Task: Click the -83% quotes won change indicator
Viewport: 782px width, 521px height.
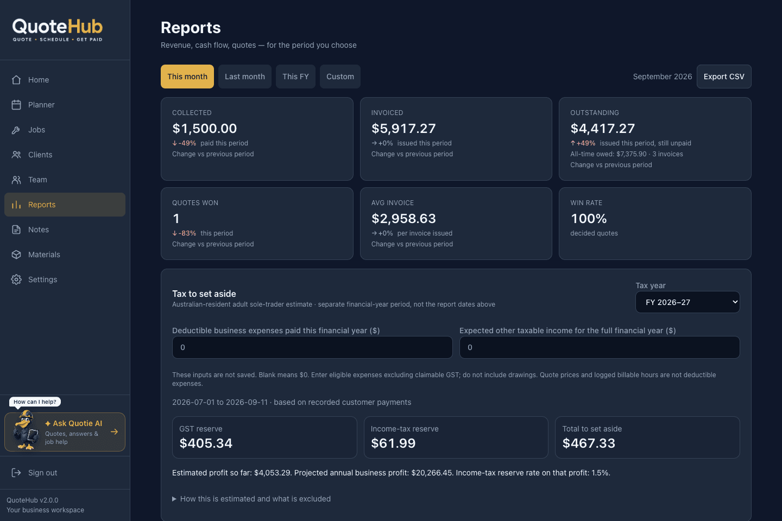Action: coord(184,233)
